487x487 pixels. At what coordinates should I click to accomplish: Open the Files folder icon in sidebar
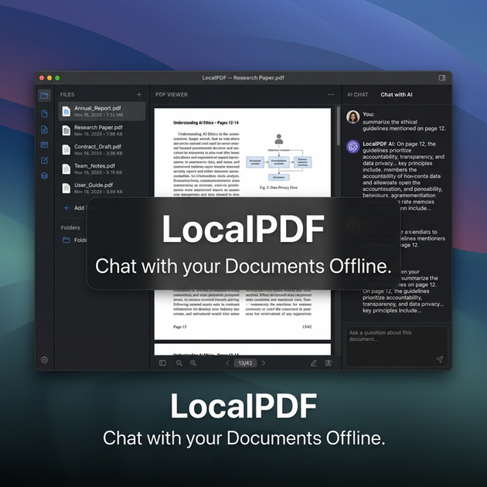pos(44,95)
